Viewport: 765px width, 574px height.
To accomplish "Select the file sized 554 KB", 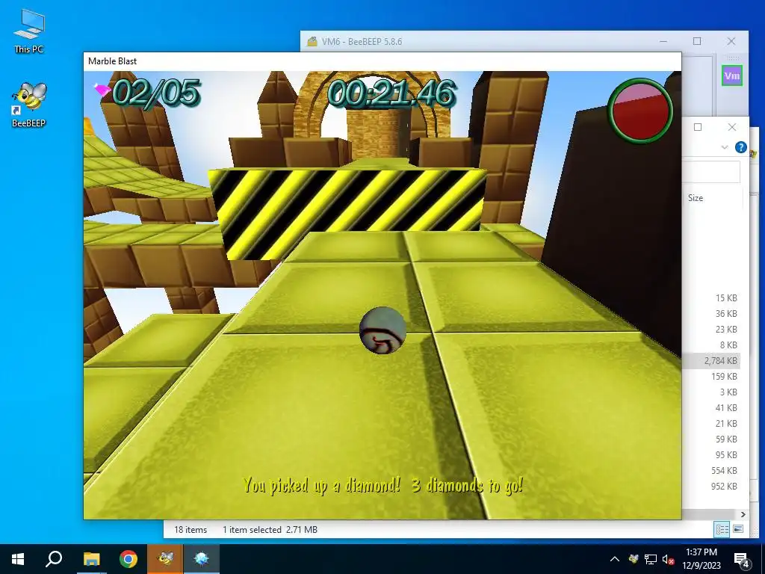I will click(724, 471).
